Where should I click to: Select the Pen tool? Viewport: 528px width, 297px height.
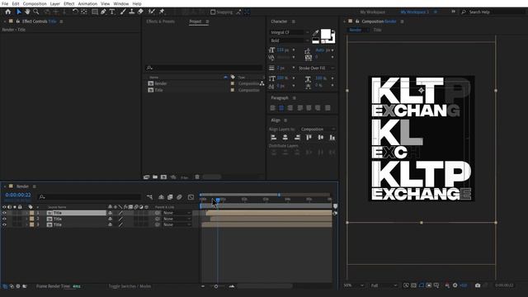click(103, 12)
